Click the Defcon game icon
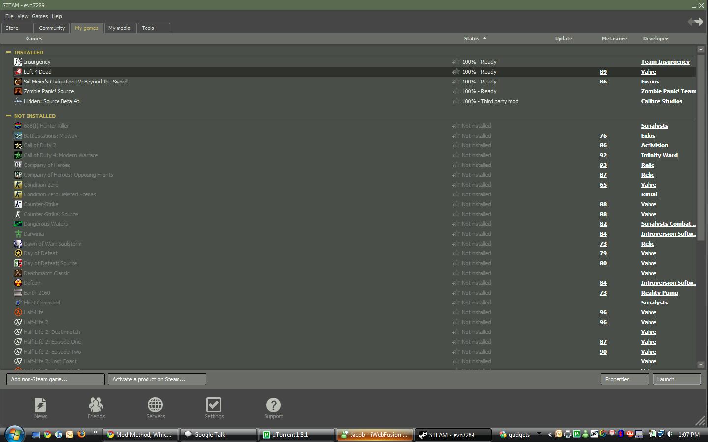708x442 pixels. 18,283
